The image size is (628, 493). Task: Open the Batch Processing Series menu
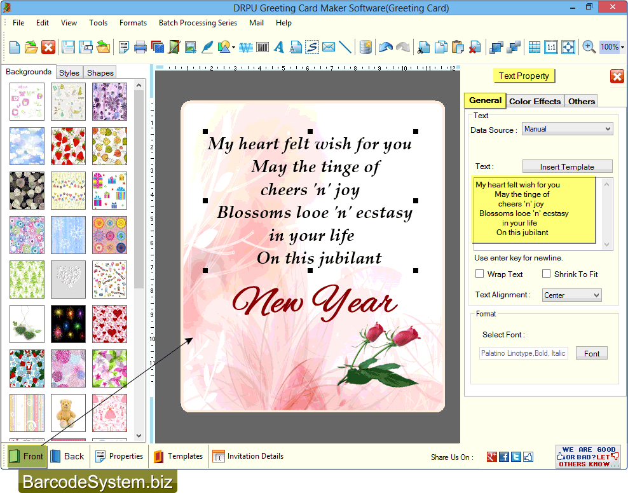click(x=198, y=23)
